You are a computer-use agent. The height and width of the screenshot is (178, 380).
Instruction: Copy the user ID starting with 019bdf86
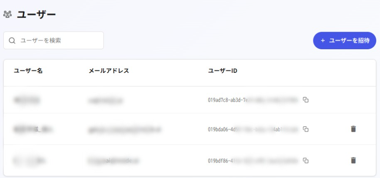[x=306, y=160]
